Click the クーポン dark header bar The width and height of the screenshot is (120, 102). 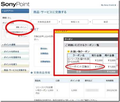[91, 39]
